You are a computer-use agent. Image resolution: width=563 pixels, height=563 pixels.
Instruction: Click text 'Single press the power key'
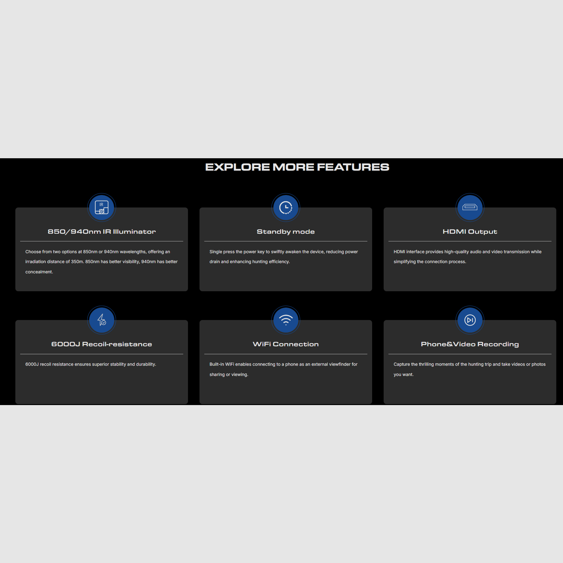click(237, 252)
